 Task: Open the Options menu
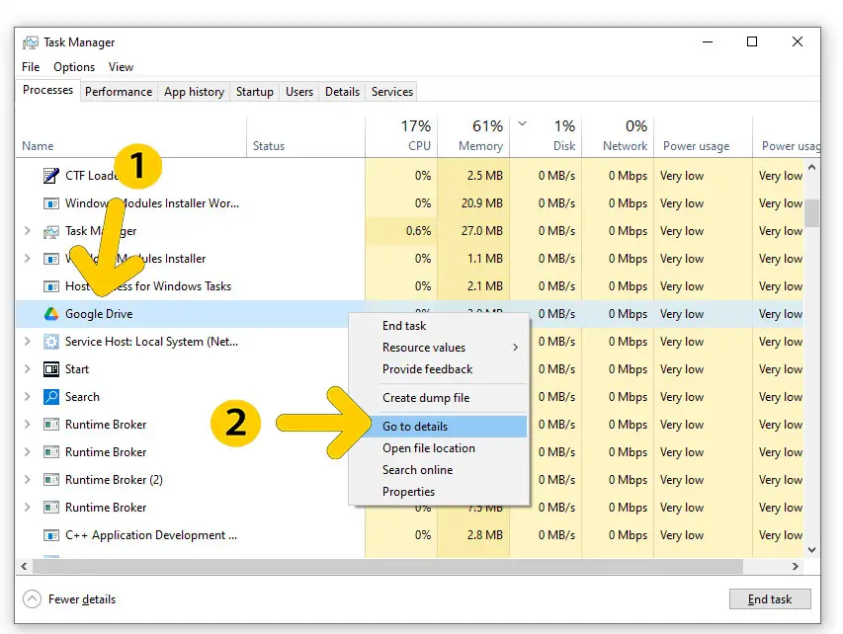pyautogui.click(x=74, y=67)
